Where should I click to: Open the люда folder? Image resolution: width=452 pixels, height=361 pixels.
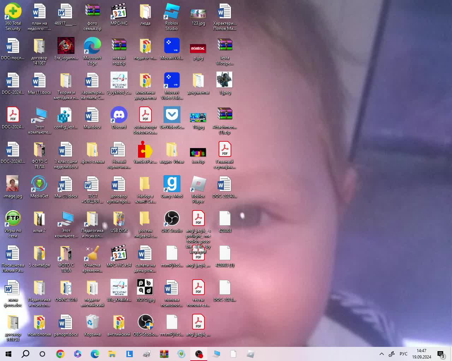pyautogui.click(x=145, y=14)
